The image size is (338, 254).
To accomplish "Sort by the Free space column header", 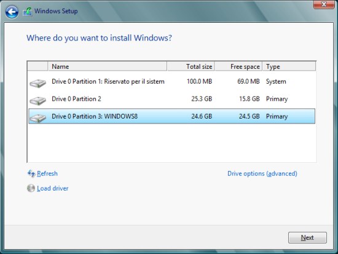I will point(238,66).
